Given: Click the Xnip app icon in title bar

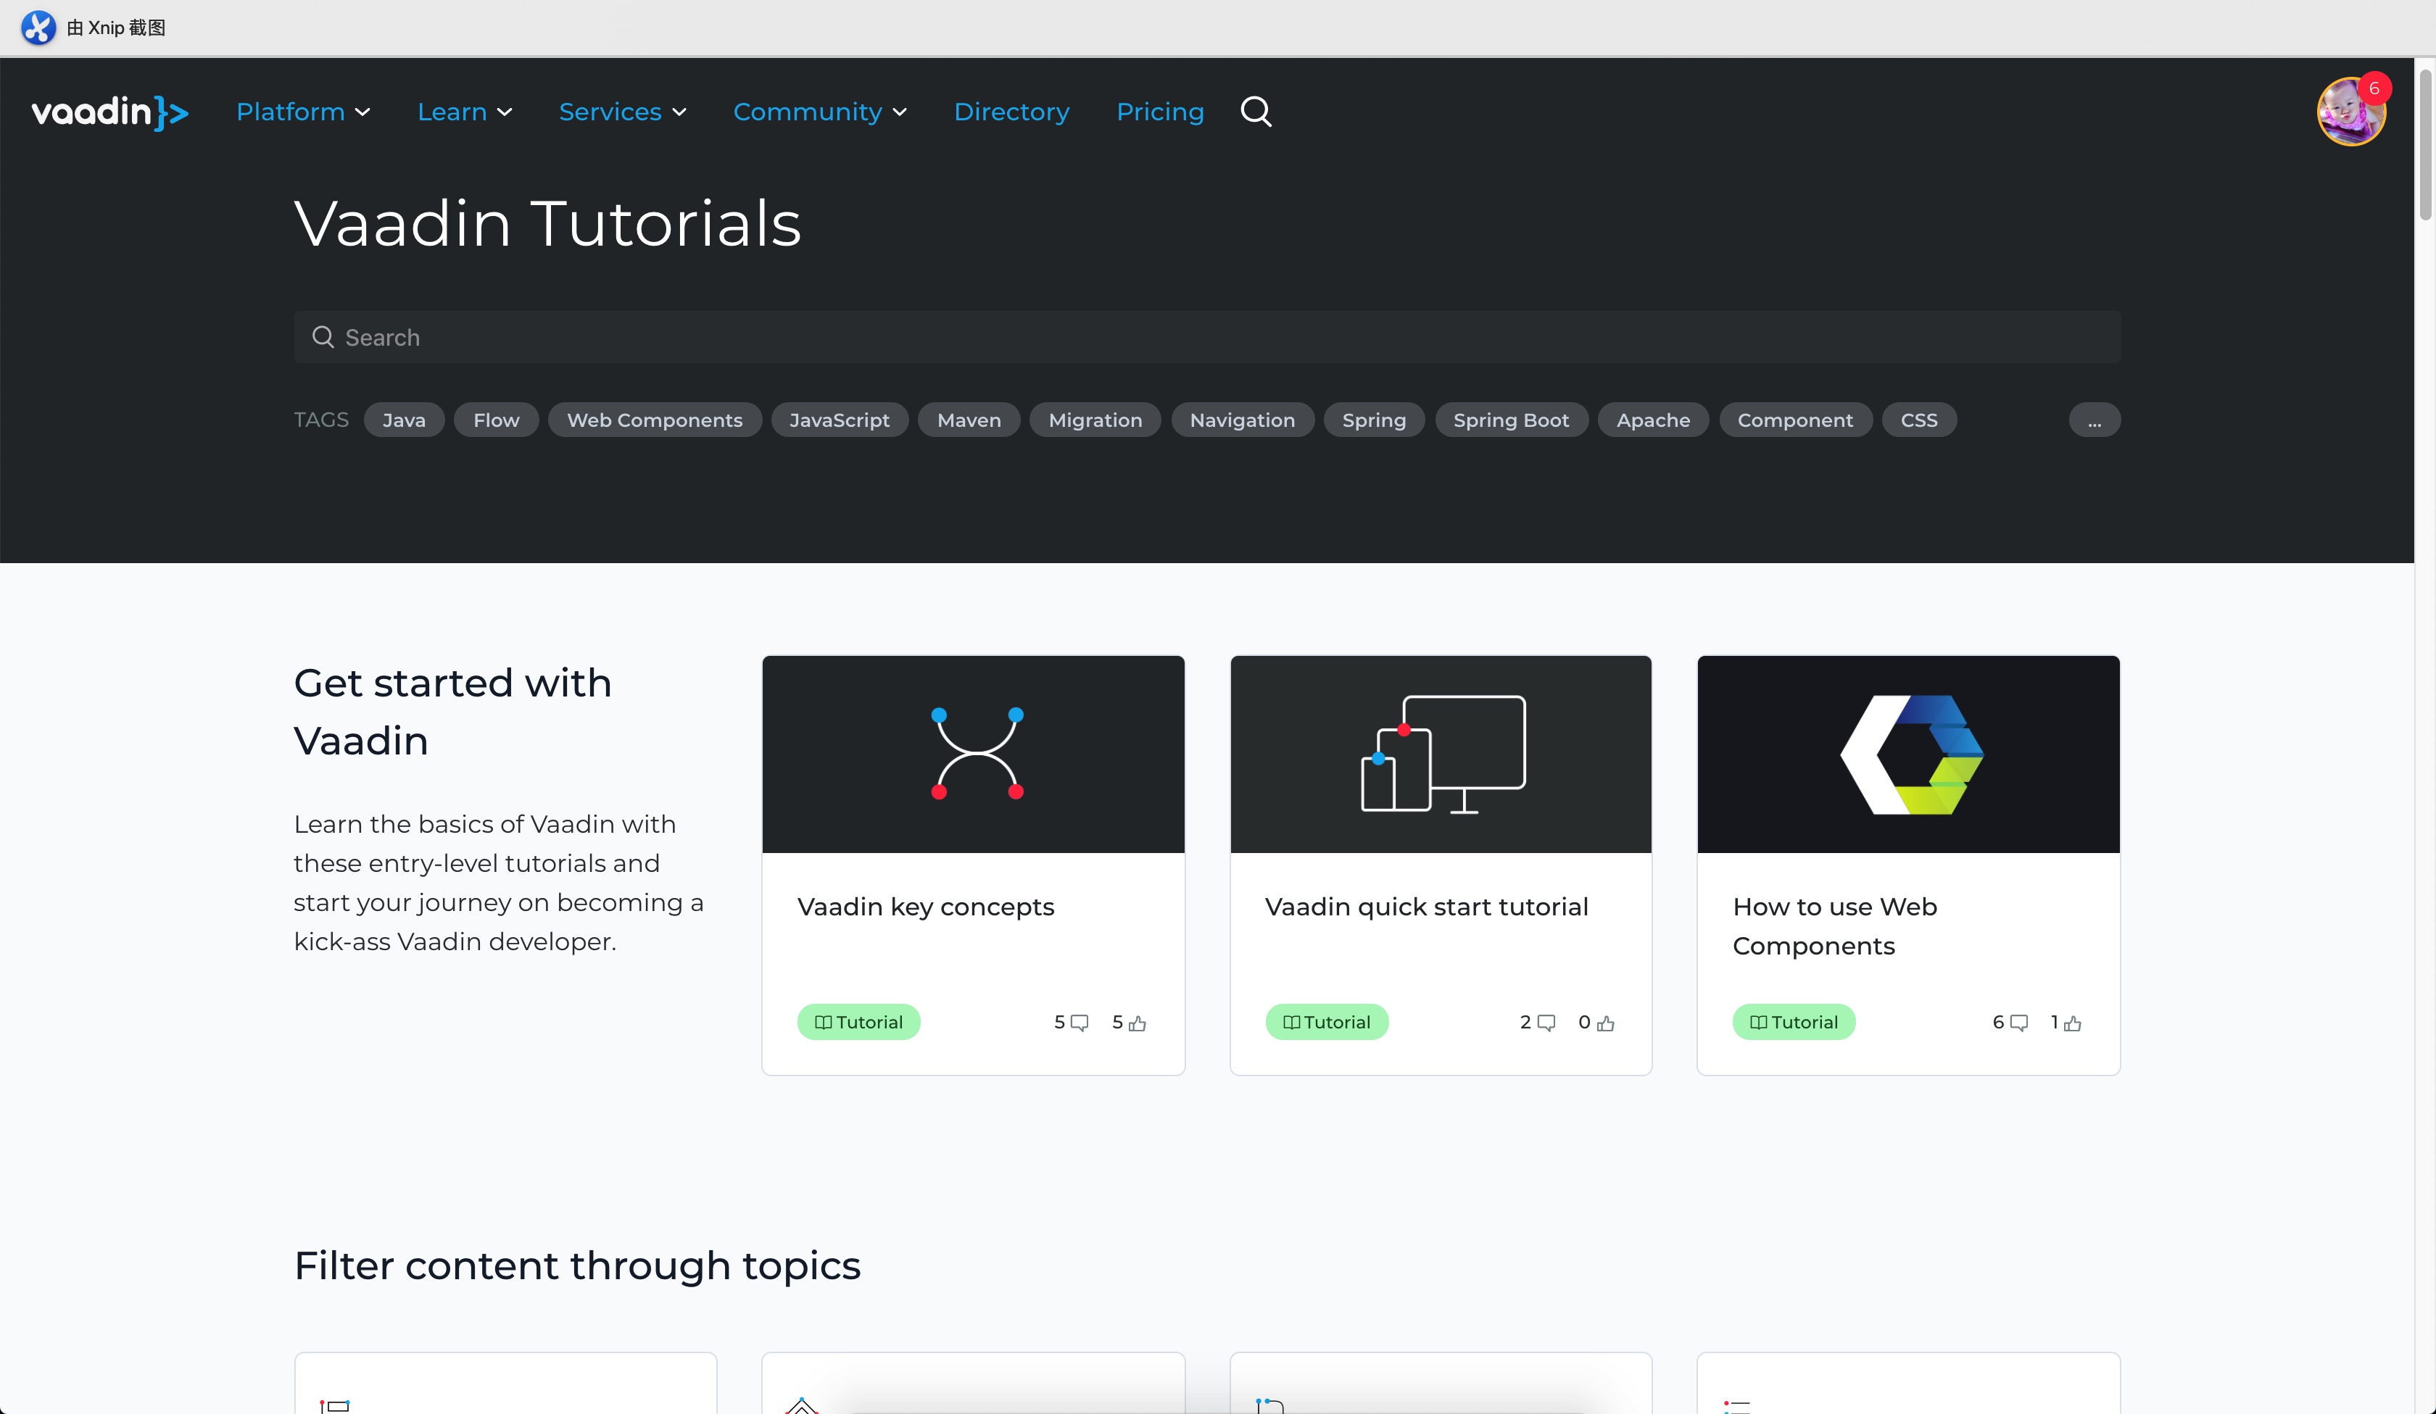Looking at the screenshot, I should point(38,27).
